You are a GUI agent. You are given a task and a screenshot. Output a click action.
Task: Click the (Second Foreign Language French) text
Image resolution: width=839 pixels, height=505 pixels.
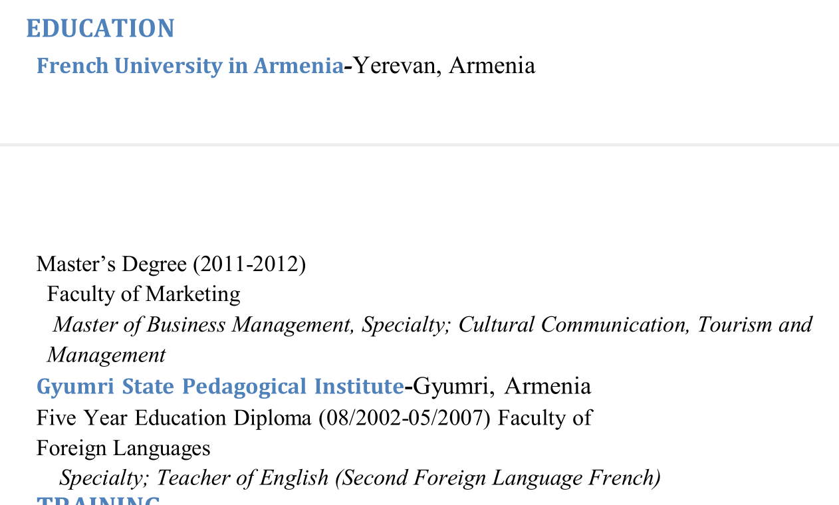(498, 478)
